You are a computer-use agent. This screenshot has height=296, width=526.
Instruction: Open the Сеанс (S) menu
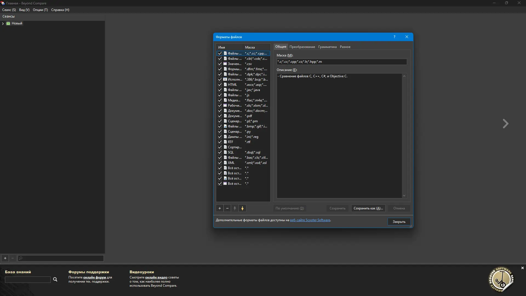coord(9,10)
